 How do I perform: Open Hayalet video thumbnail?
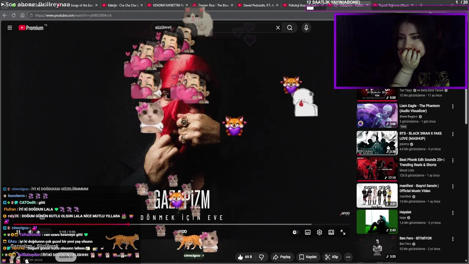pos(377,222)
